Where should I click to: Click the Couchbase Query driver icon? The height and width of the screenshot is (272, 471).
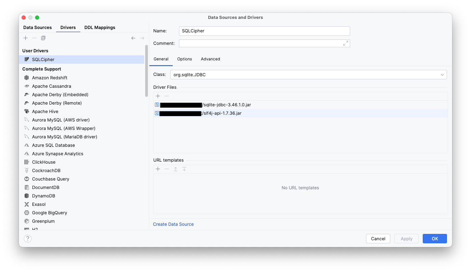[27, 179]
